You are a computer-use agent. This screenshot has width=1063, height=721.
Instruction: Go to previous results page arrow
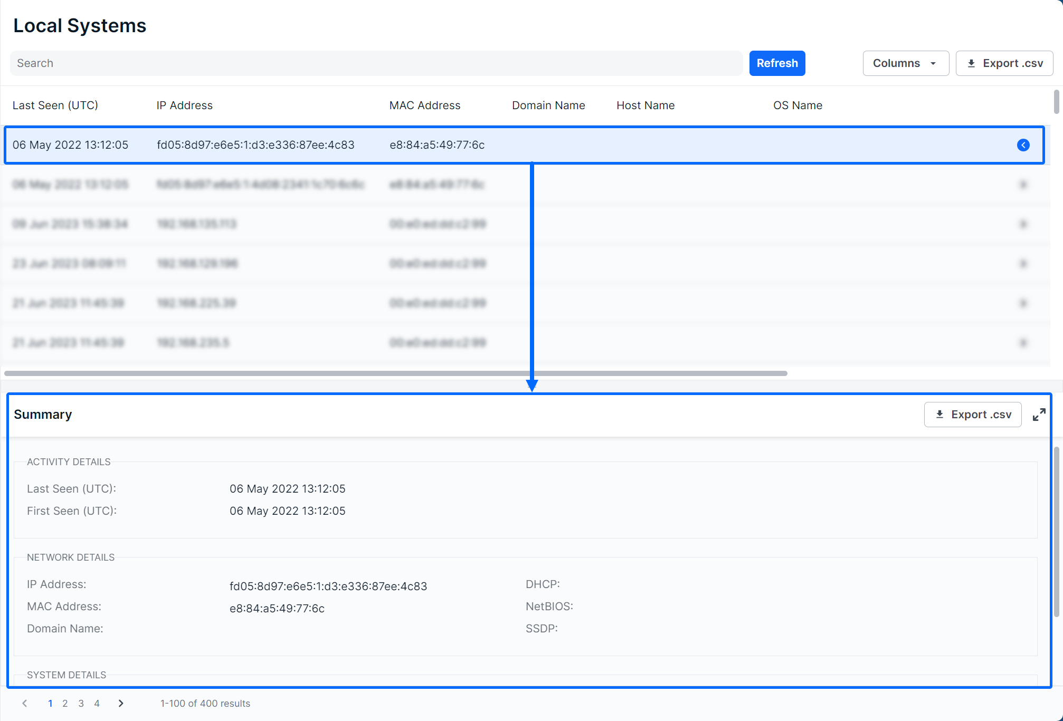25,703
